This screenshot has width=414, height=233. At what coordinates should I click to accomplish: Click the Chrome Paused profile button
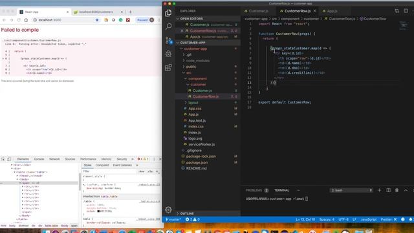(145, 20)
